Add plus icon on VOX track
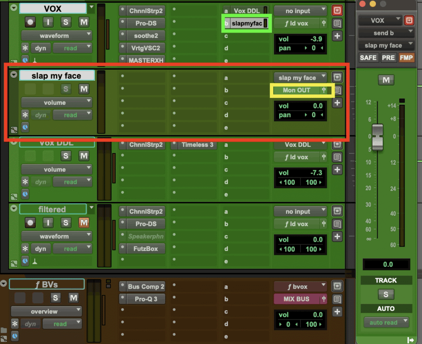The height and width of the screenshot is (344, 422). [337, 35]
